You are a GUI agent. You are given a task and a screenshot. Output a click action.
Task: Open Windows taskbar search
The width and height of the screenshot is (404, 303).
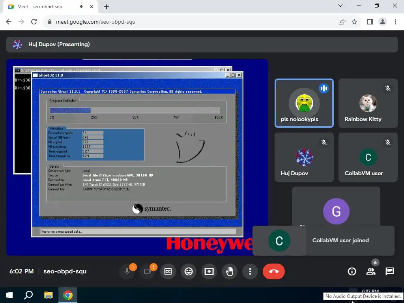click(x=28, y=295)
